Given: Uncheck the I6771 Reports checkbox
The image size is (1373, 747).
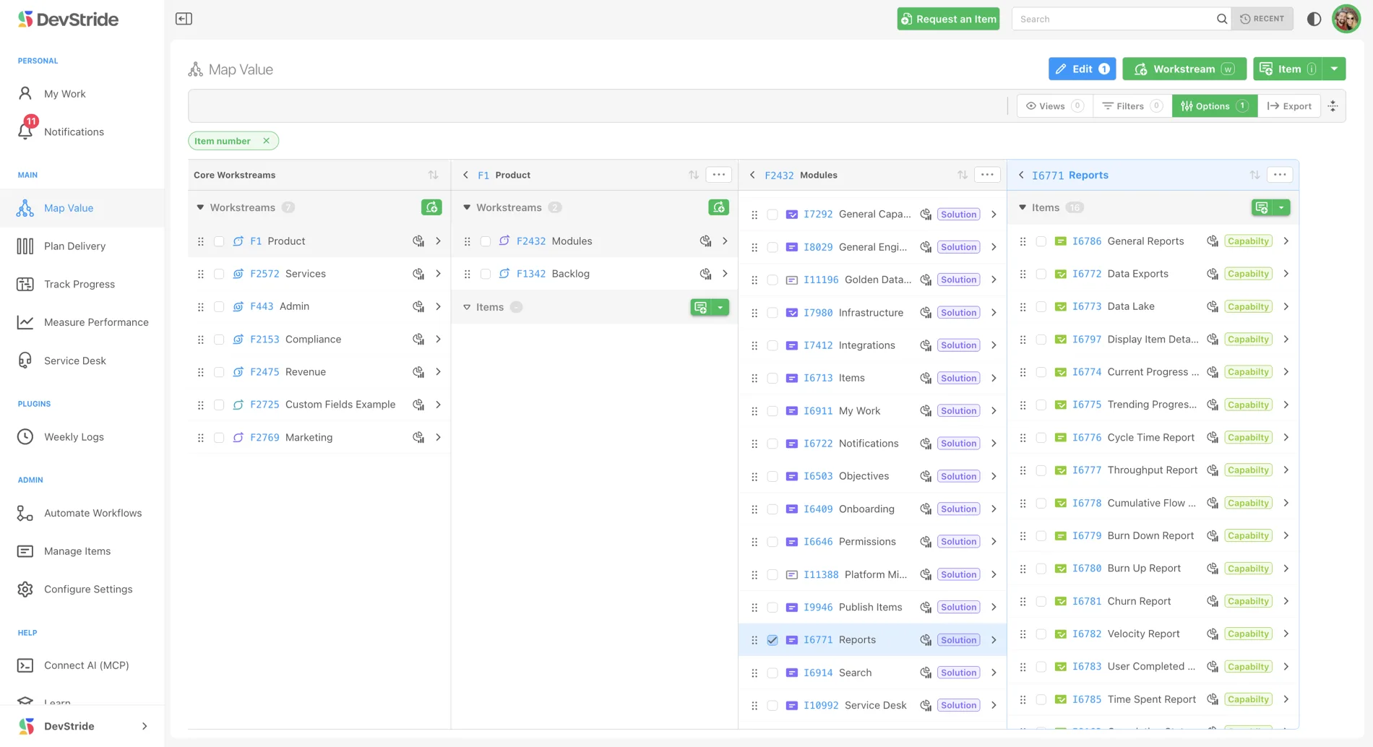Looking at the screenshot, I should tap(772, 640).
